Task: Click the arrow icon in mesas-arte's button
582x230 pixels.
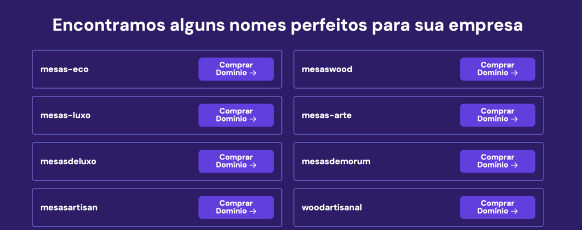Action: point(514,119)
